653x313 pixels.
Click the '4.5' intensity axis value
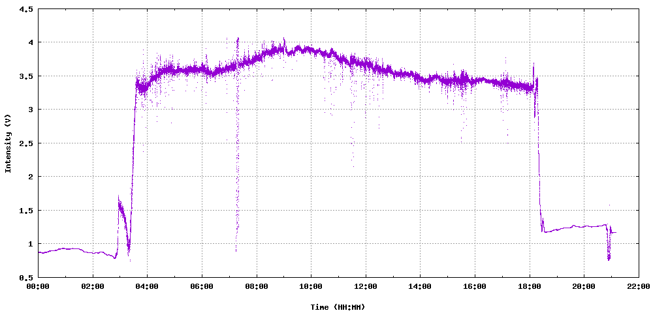[25, 8]
